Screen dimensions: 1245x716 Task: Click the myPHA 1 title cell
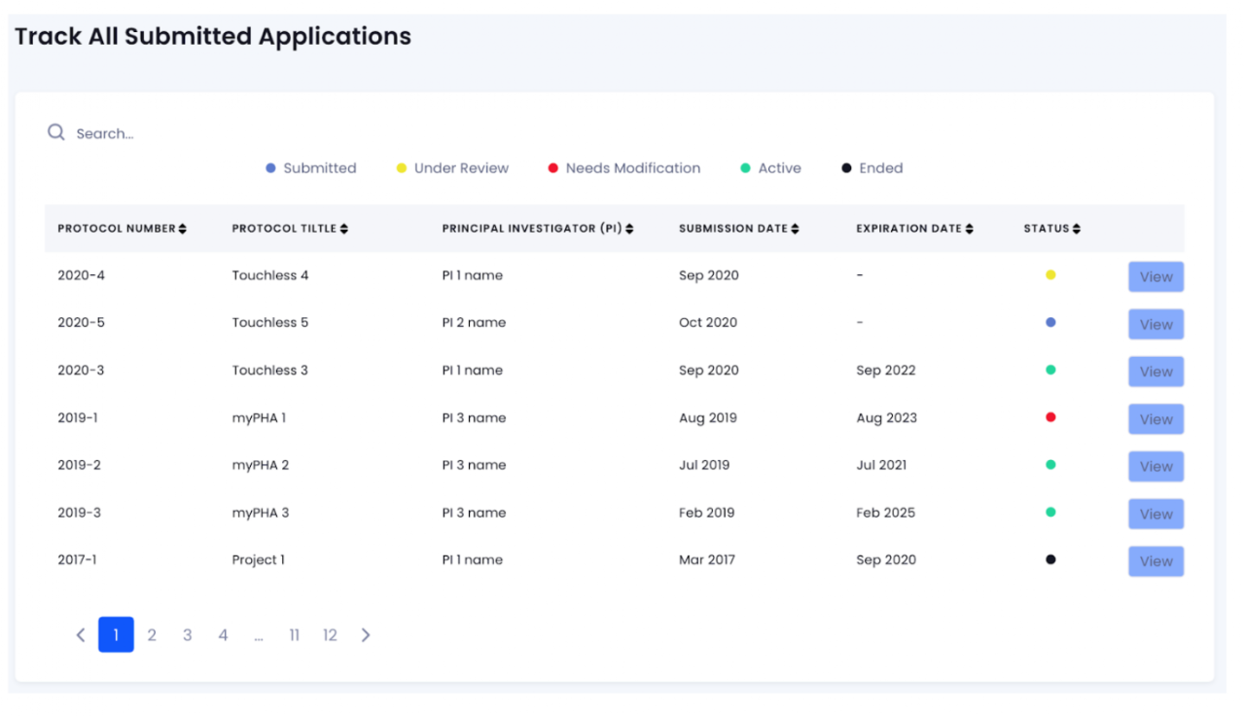point(259,418)
